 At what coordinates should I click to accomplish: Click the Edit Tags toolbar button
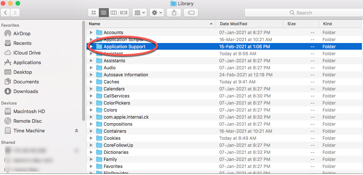[191, 13]
